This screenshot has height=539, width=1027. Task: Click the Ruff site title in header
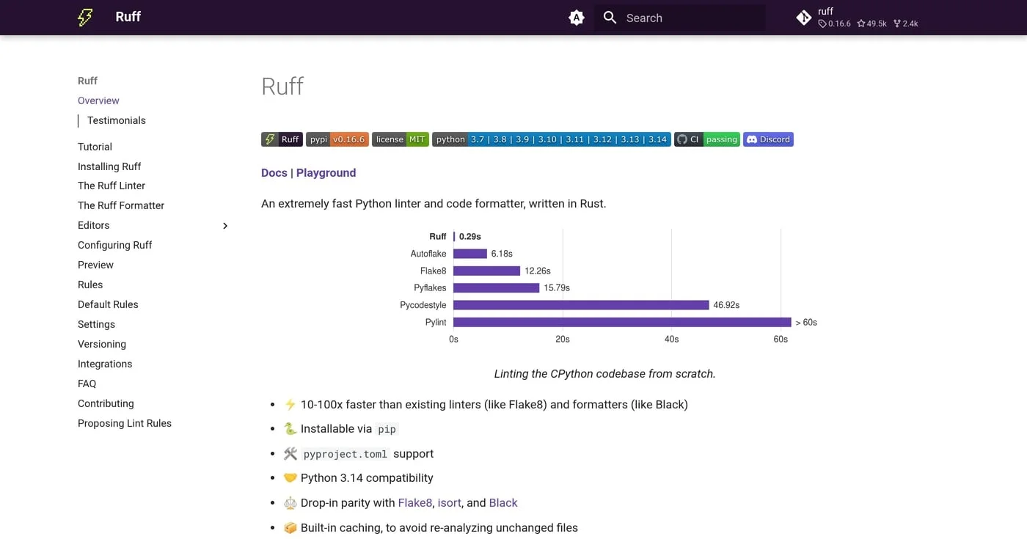coord(128,17)
